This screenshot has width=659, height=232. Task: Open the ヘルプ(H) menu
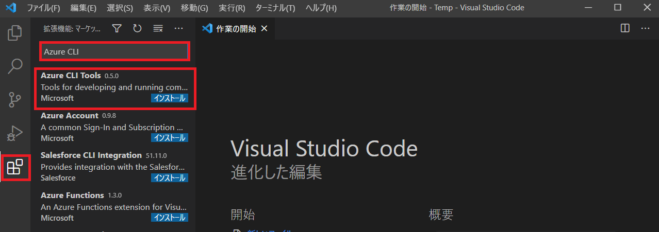tap(321, 8)
